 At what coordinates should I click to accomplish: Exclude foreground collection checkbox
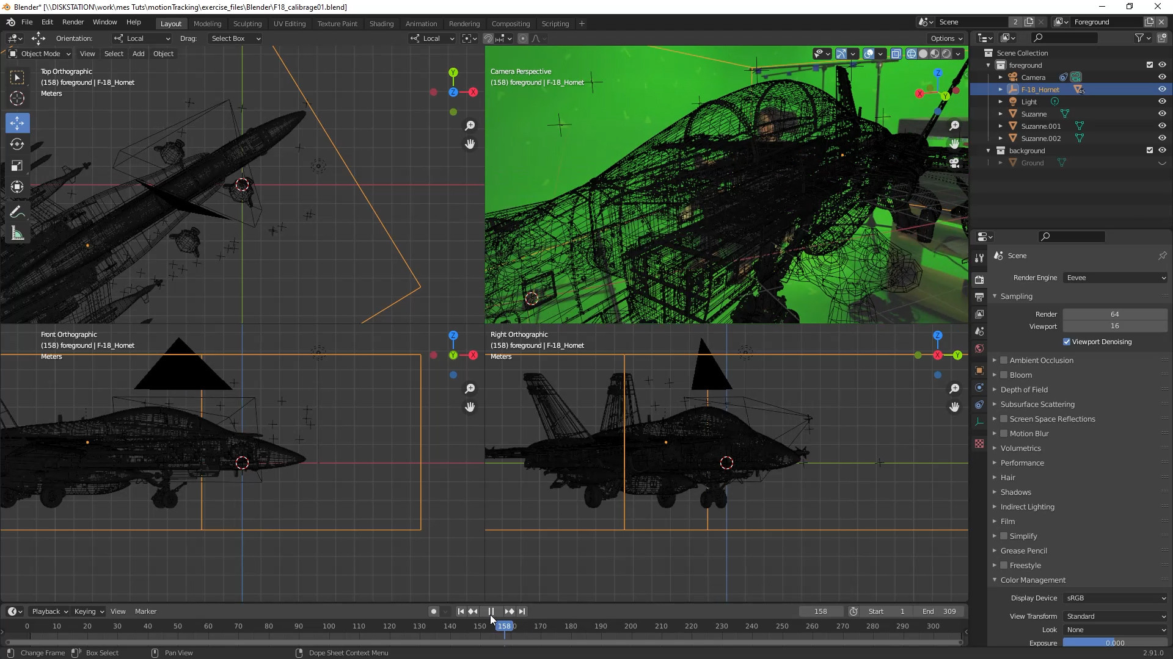click(1150, 65)
